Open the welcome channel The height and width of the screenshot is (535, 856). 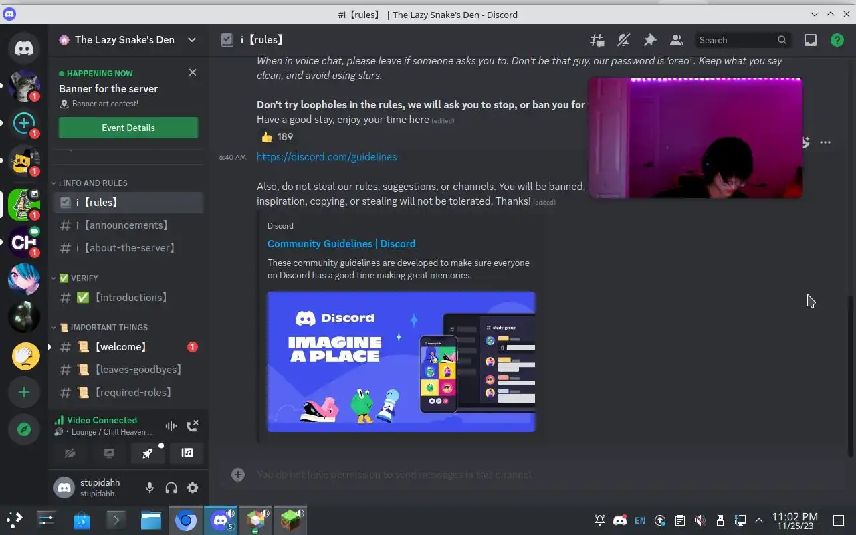point(128,346)
